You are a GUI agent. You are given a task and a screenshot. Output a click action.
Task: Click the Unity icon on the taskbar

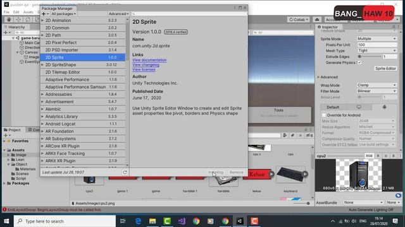click(x=240, y=221)
